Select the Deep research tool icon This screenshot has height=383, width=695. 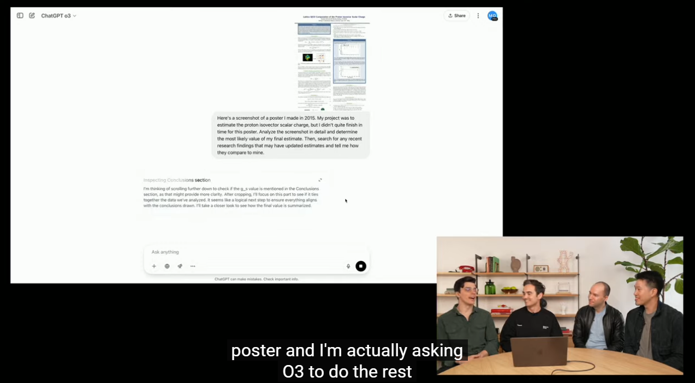[x=180, y=266]
